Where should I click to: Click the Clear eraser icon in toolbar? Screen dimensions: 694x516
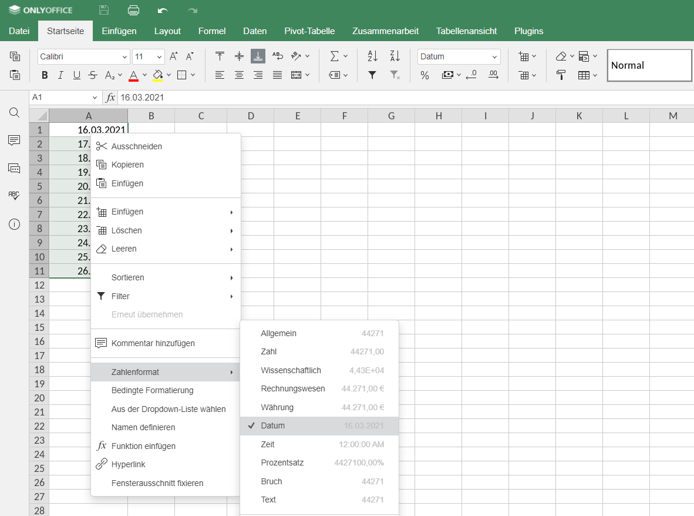pos(561,56)
